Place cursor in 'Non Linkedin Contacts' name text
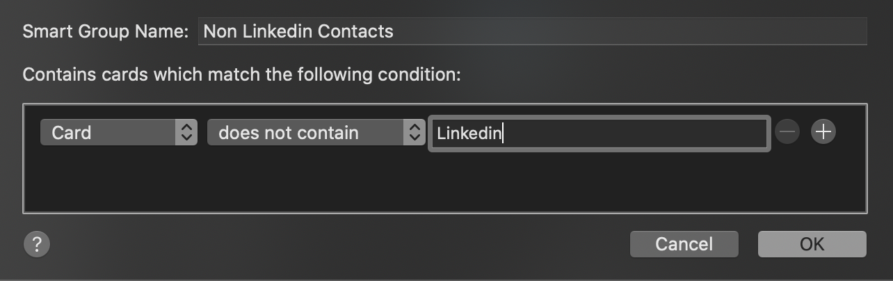 point(298,32)
